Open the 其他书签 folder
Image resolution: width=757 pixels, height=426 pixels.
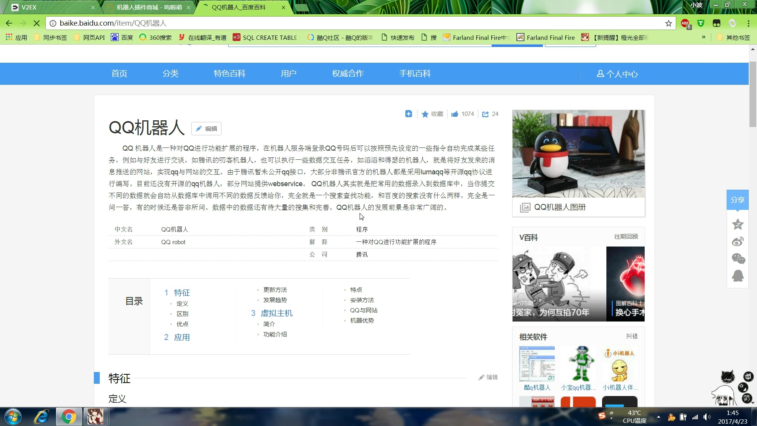coord(734,37)
